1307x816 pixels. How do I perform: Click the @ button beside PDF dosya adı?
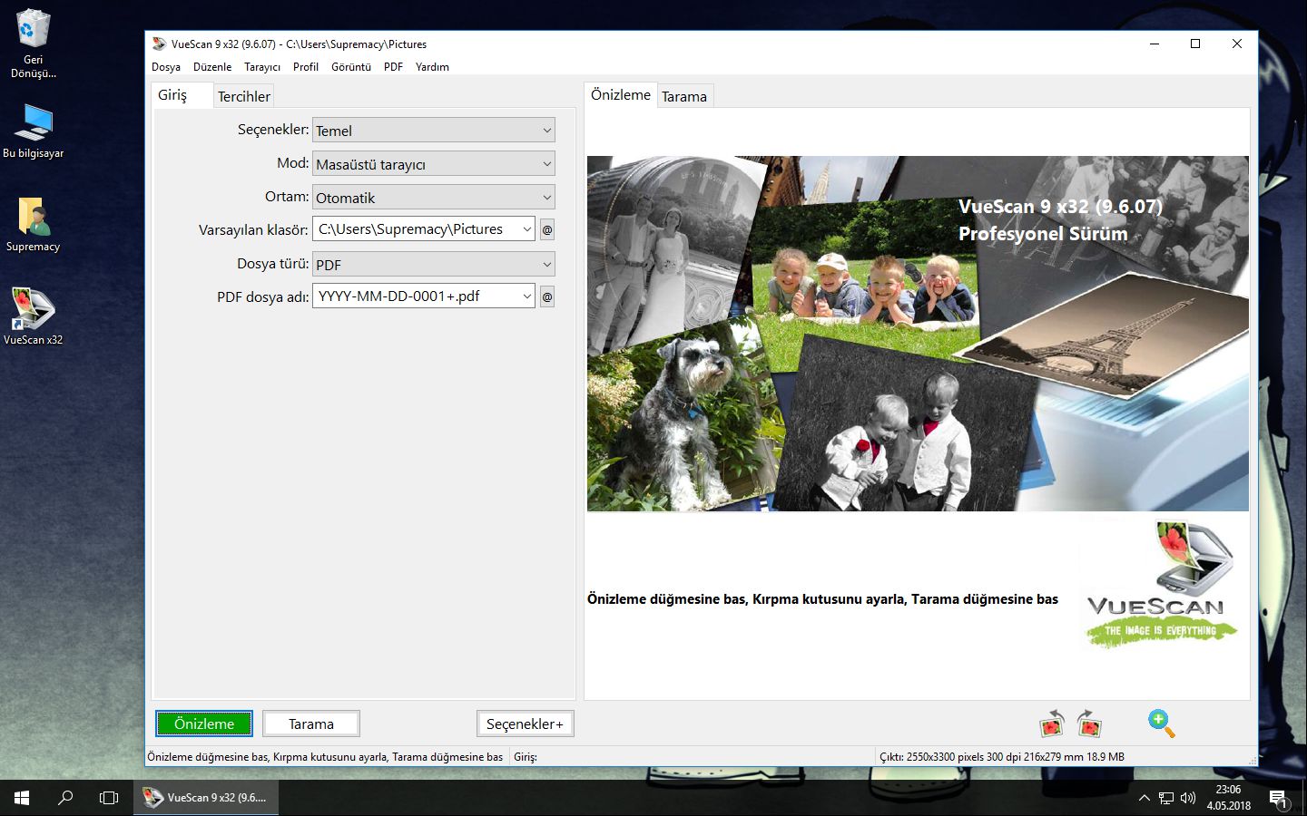click(x=547, y=296)
